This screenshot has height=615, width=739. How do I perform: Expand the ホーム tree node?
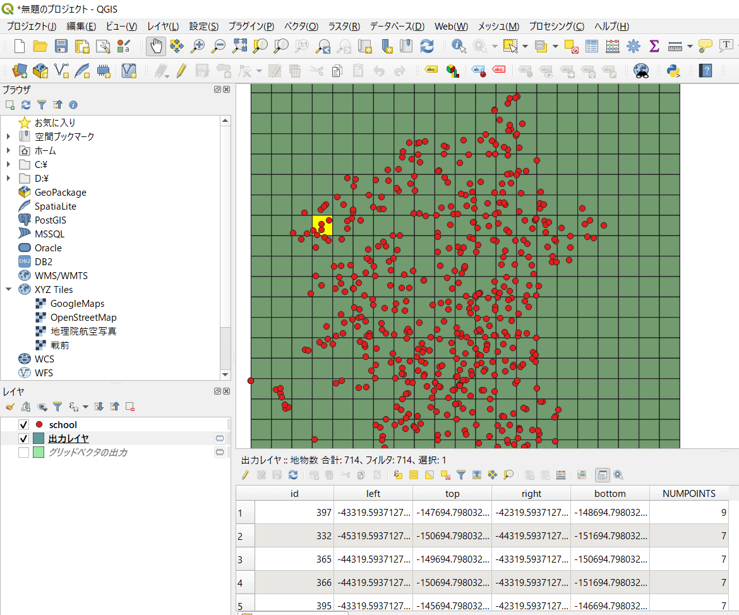8,151
